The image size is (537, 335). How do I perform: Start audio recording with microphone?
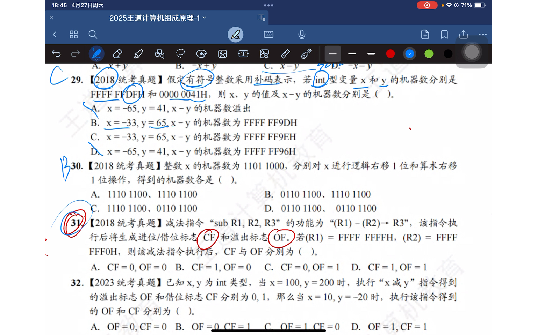coord(302,34)
